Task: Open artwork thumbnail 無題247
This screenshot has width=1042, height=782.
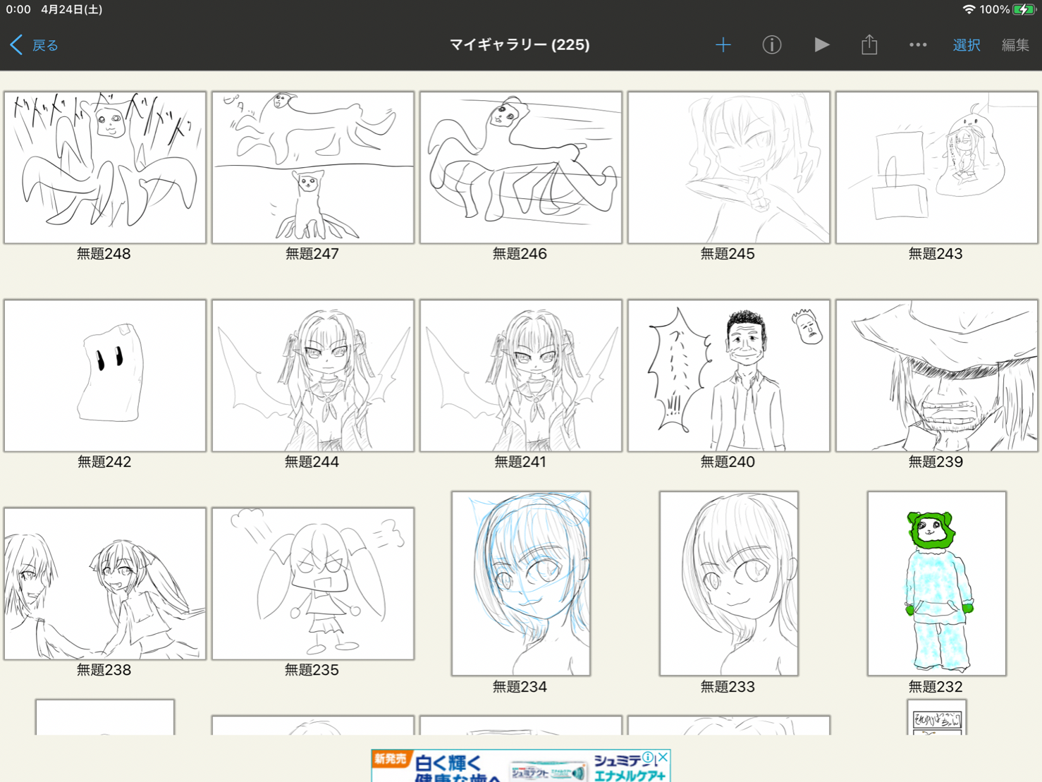Action: pyautogui.click(x=313, y=168)
